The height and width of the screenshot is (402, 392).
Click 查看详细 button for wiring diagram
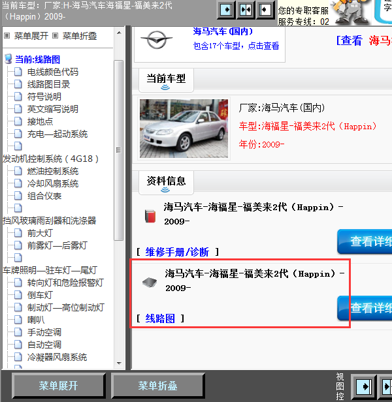365,307
